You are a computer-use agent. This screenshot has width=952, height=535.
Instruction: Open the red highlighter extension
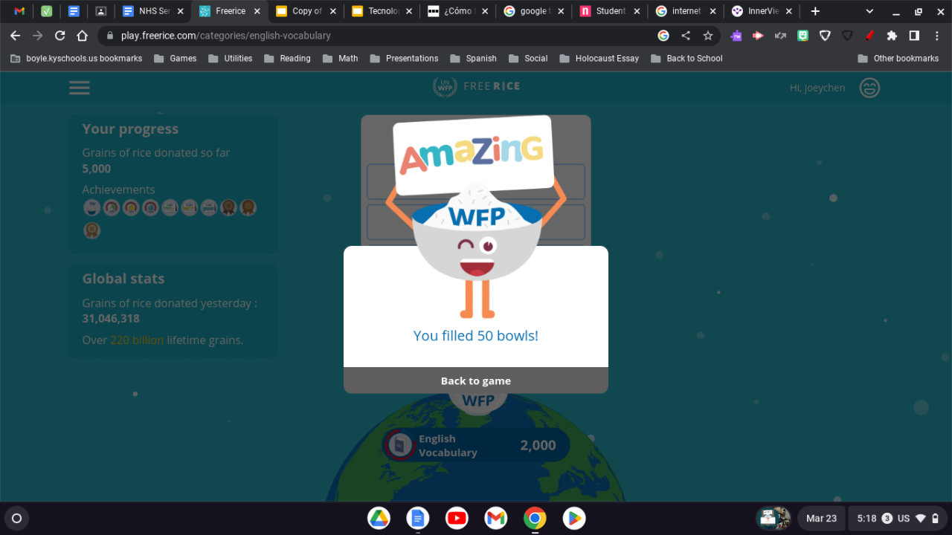(869, 36)
